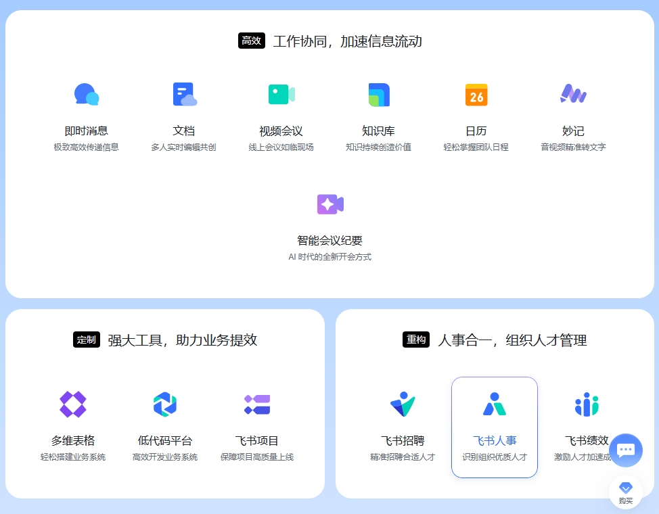
Task: Click the text 轻松搭建业务系统
Action: [72, 457]
